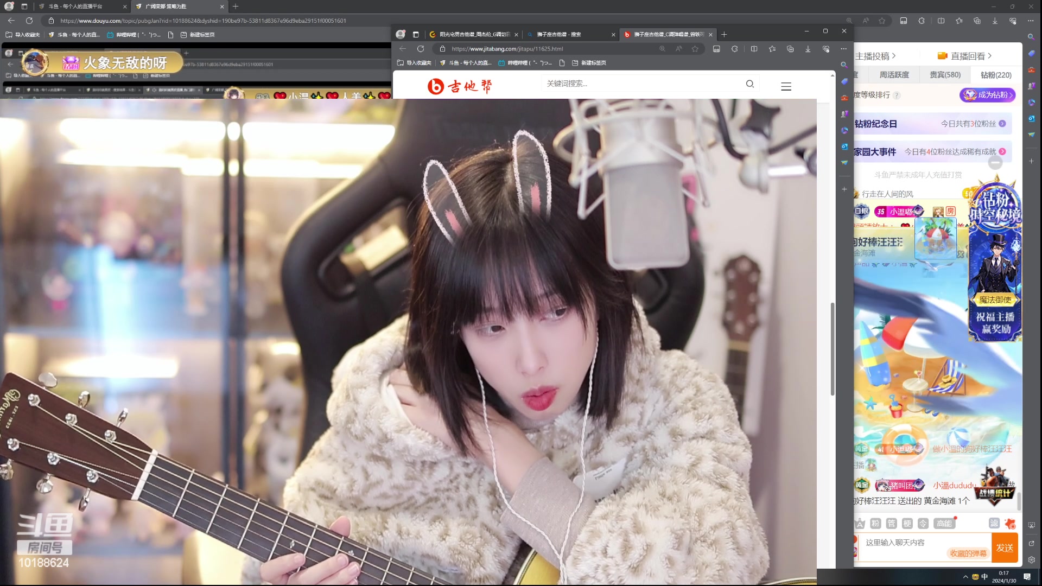The width and height of the screenshot is (1042, 586).
Task: Click the 中 IME indicator in taskbar
Action: click(x=984, y=577)
